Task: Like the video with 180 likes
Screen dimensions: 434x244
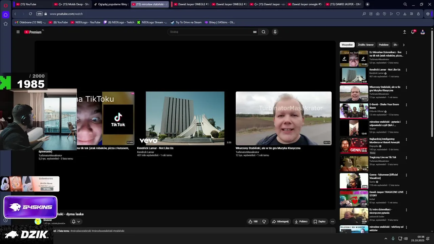Action: point(253,221)
